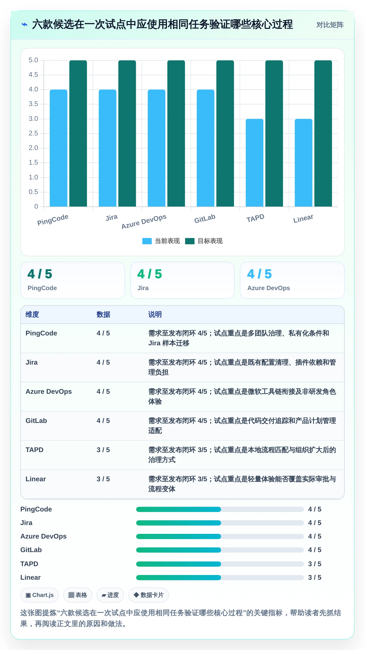Click the diamond icon in 数据卡片 chip
Screen dimensions: 365x650
pos(136,595)
